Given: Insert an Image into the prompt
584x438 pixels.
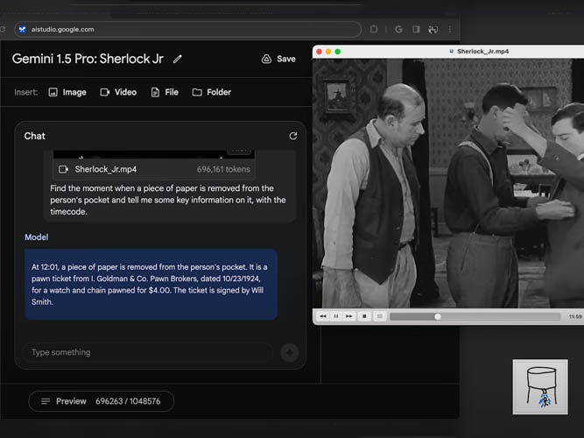Looking at the screenshot, I should 67,92.
